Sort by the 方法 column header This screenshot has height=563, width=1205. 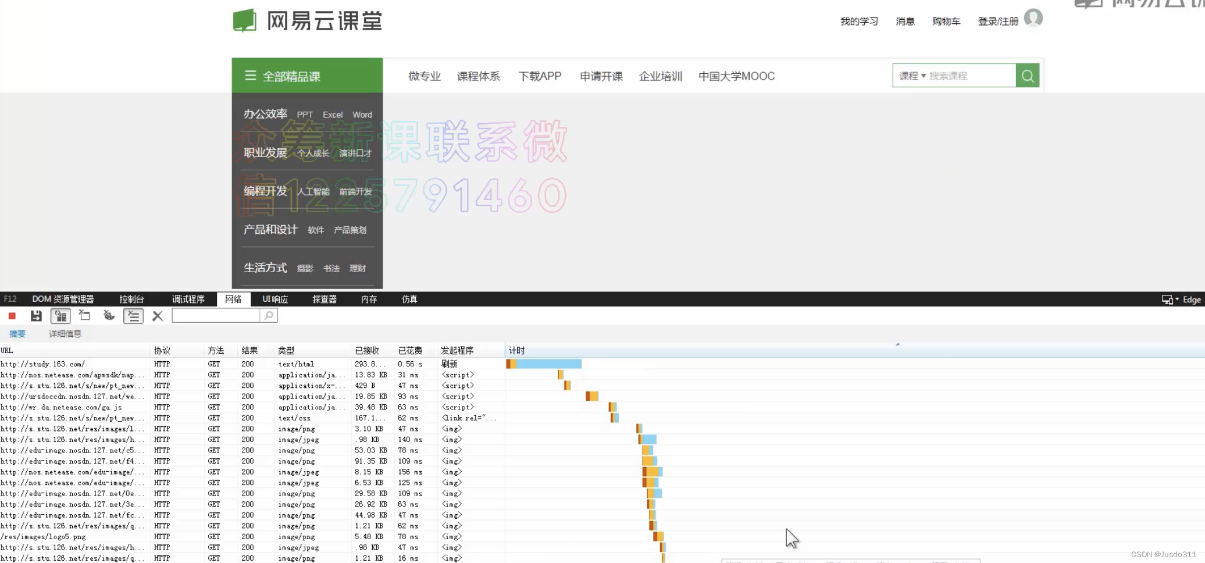(222, 350)
